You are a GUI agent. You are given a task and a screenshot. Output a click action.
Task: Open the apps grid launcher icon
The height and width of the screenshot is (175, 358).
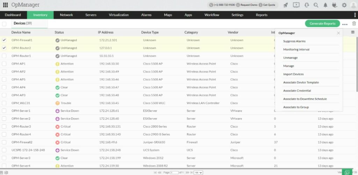click(x=5, y=5)
